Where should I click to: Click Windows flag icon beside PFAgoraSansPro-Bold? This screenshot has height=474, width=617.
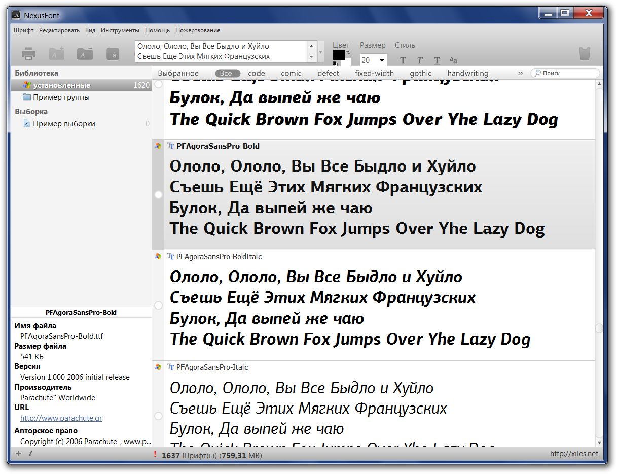tap(158, 146)
